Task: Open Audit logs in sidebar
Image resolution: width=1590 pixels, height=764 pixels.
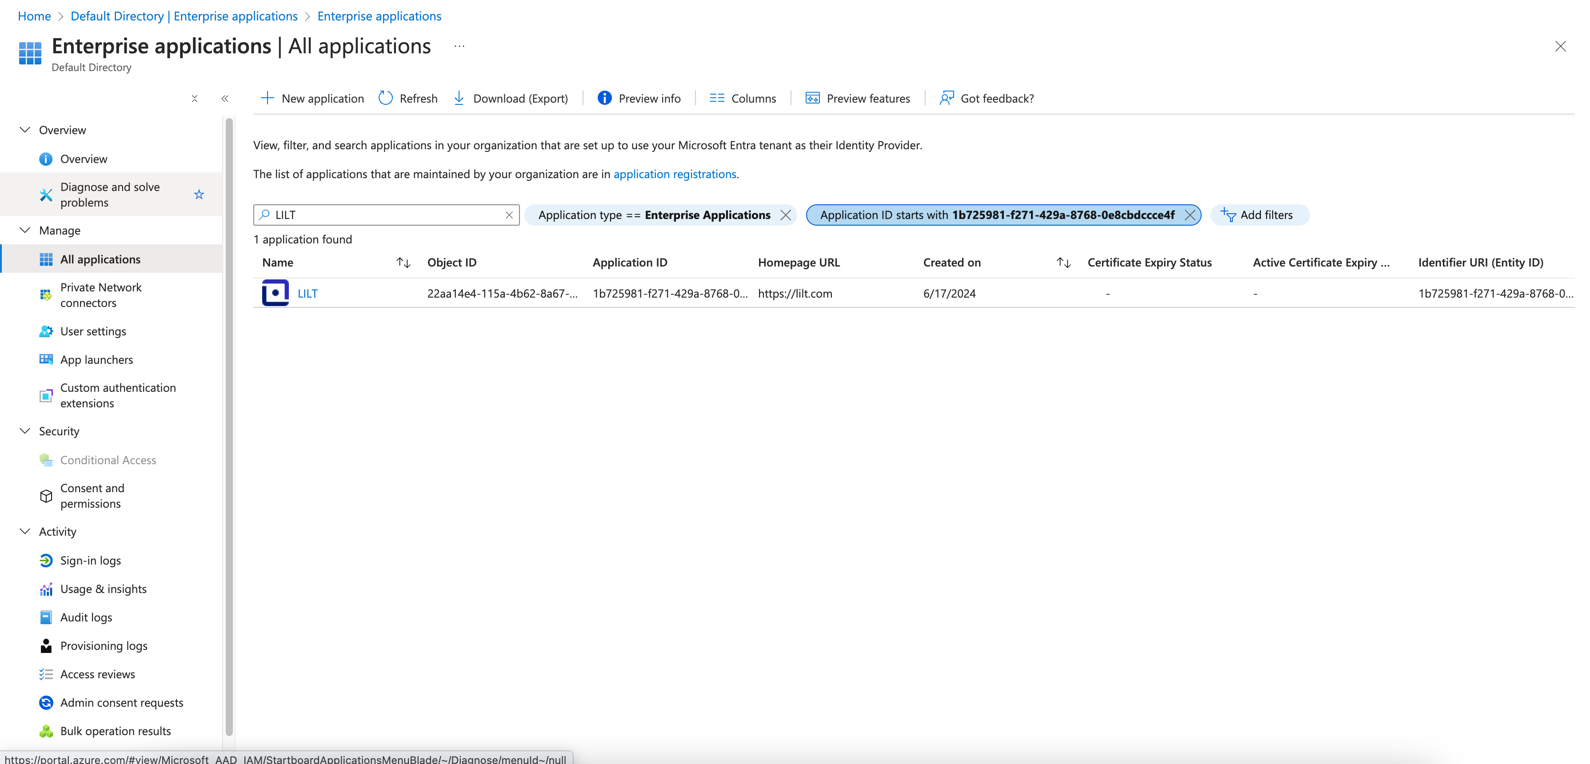Action: [86, 617]
